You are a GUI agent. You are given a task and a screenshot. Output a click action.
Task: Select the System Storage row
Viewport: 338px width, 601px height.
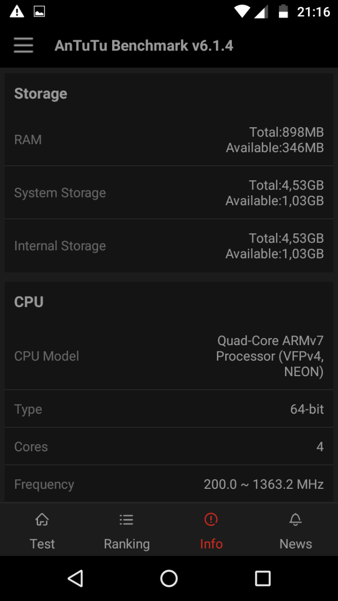(x=169, y=193)
